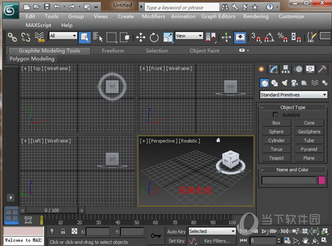
Task: Open the Utilities hammer panel tab
Action: tap(322, 69)
